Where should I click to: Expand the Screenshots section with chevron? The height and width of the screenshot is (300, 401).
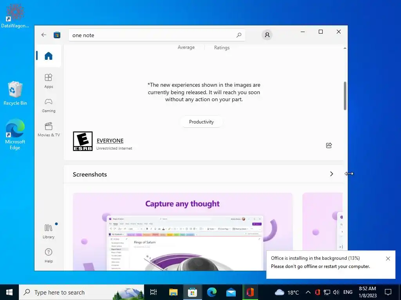[331, 174]
